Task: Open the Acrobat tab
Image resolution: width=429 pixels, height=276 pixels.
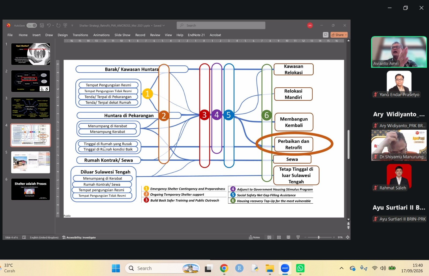Action: click(215, 35)
